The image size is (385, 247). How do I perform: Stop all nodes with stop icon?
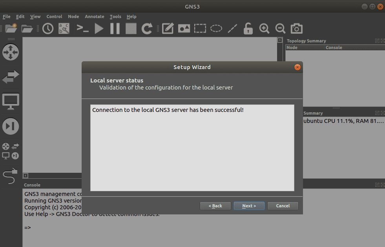(x=131, y=29)
